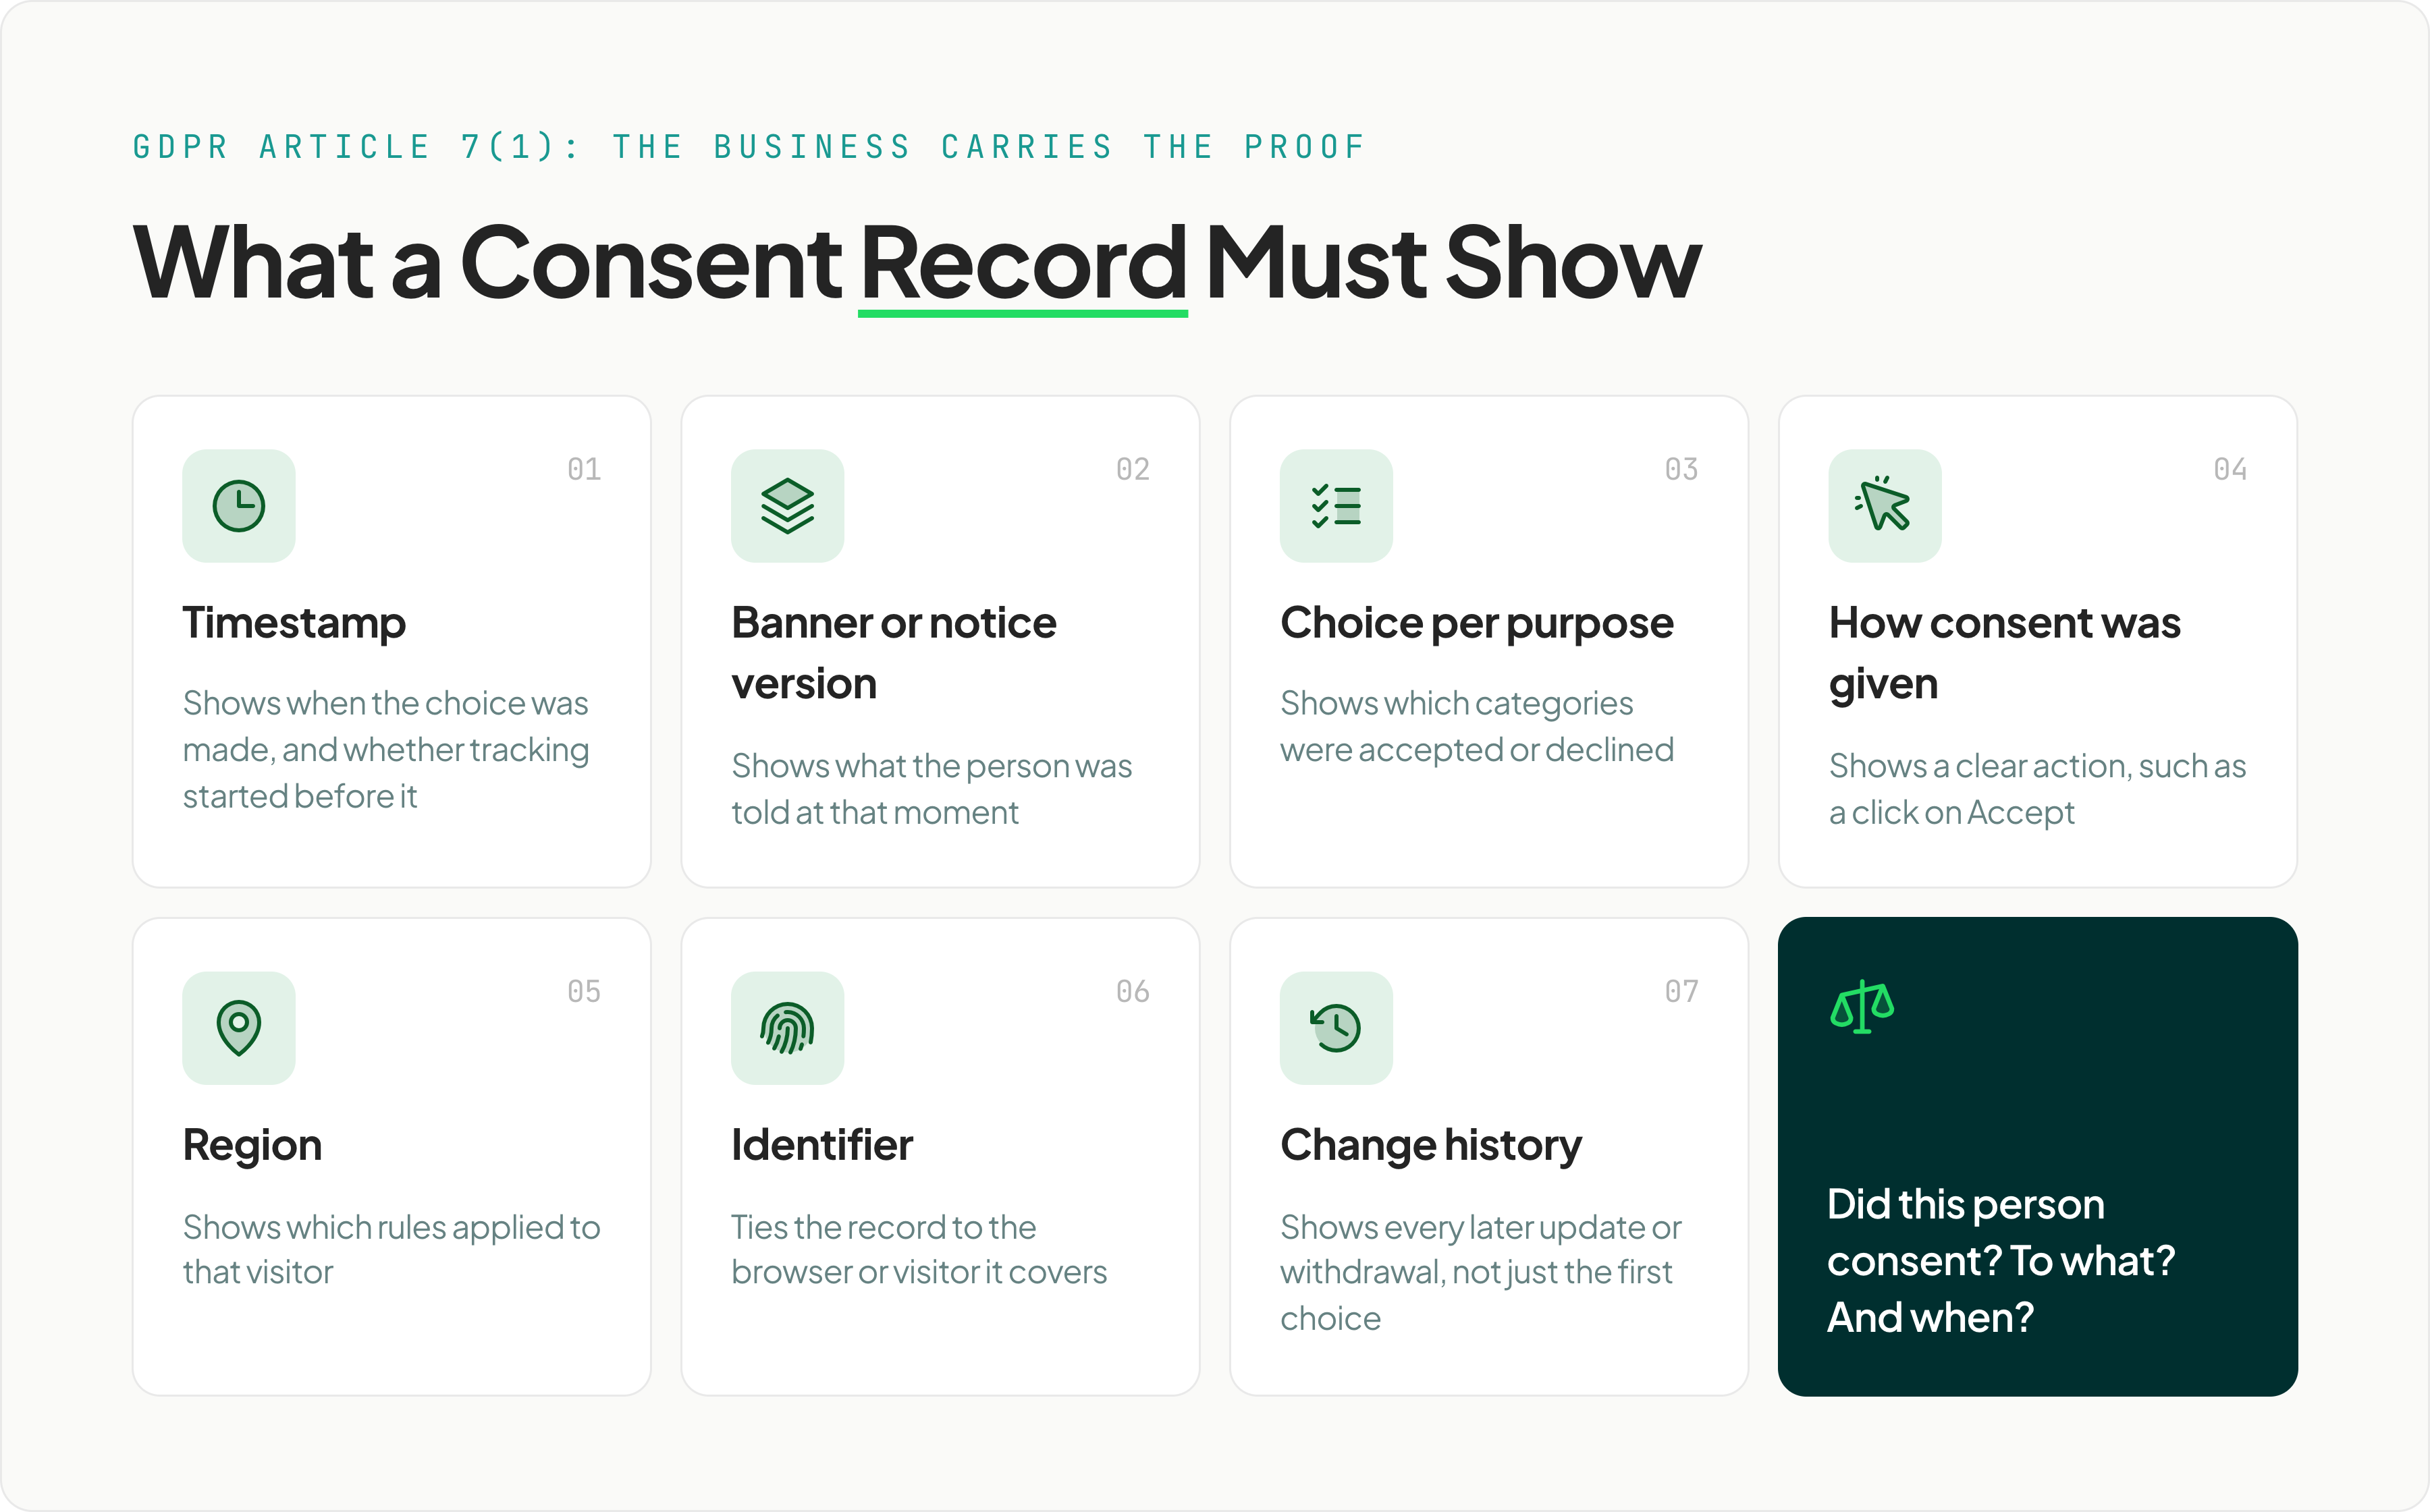This screenshot has width=2430, height=1512.
Task: Click the fingerprint icon on Identifier card
Action: pos(787,1028)
